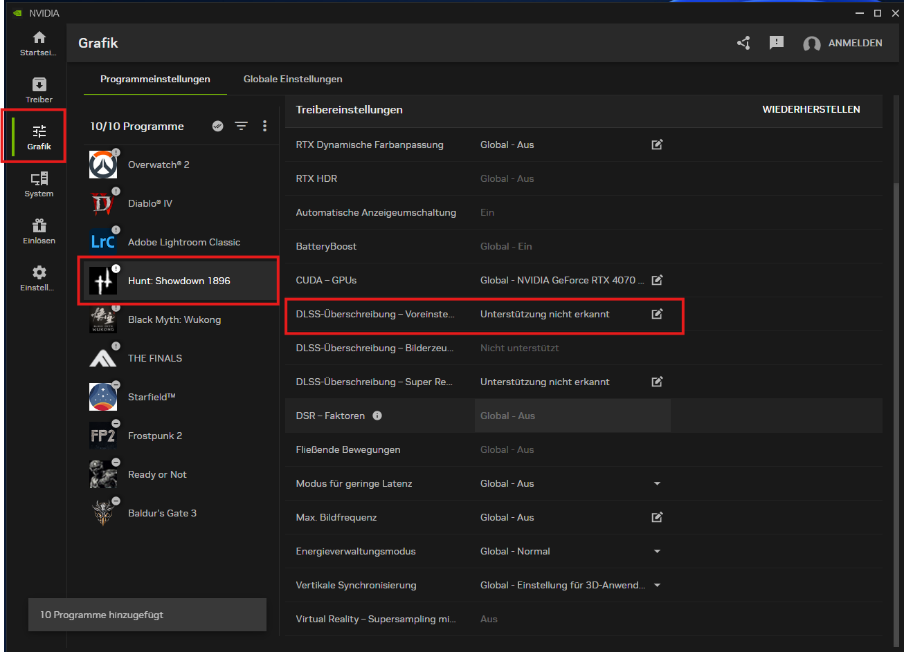Viewport: 904px width, 652px height.
Task: Open the Startseite section in sidebar
Action: pyautogui.click(x=39, y=44)
